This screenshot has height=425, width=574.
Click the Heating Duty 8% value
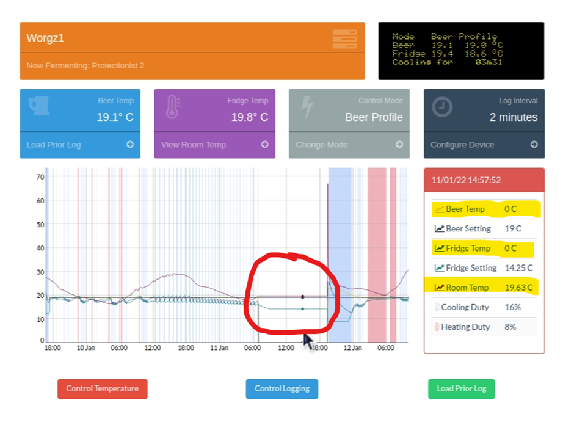[x=510, y=327]
